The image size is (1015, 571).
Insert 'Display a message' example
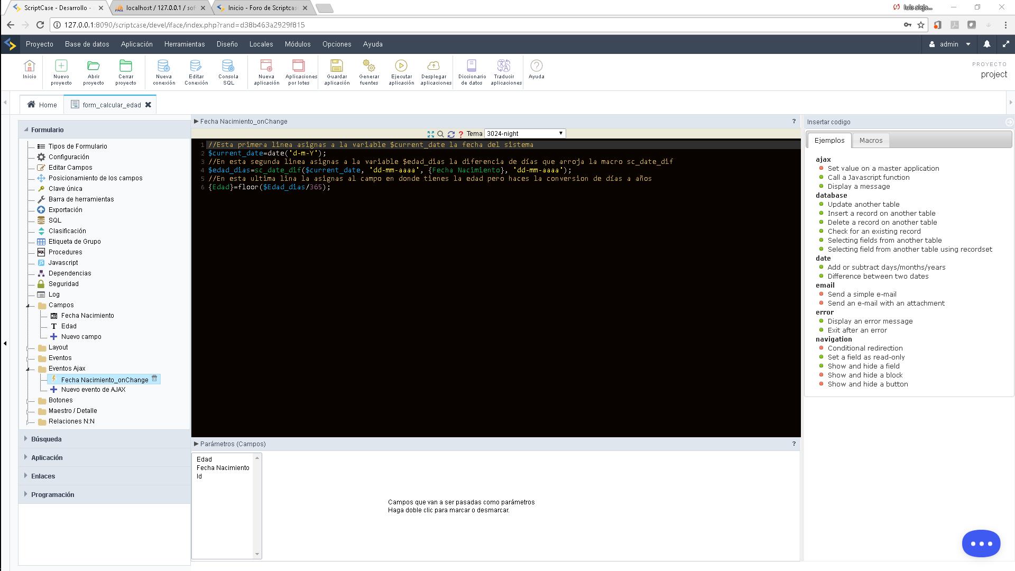[859, 187]
